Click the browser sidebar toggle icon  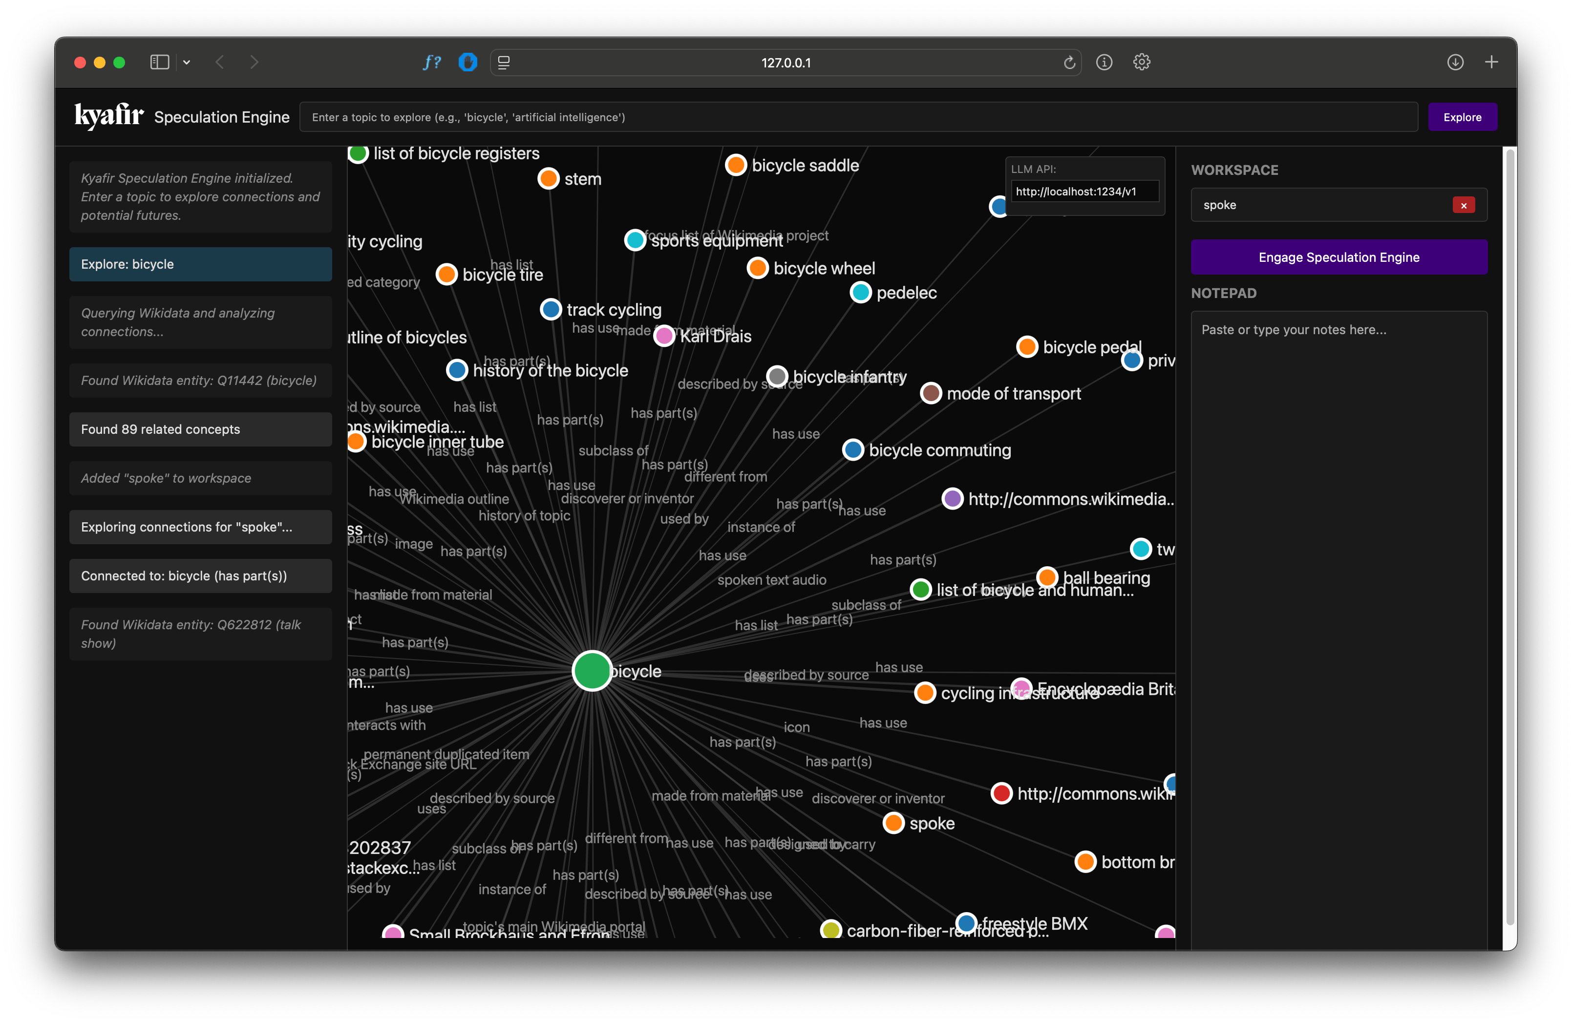tap(160, 62)
